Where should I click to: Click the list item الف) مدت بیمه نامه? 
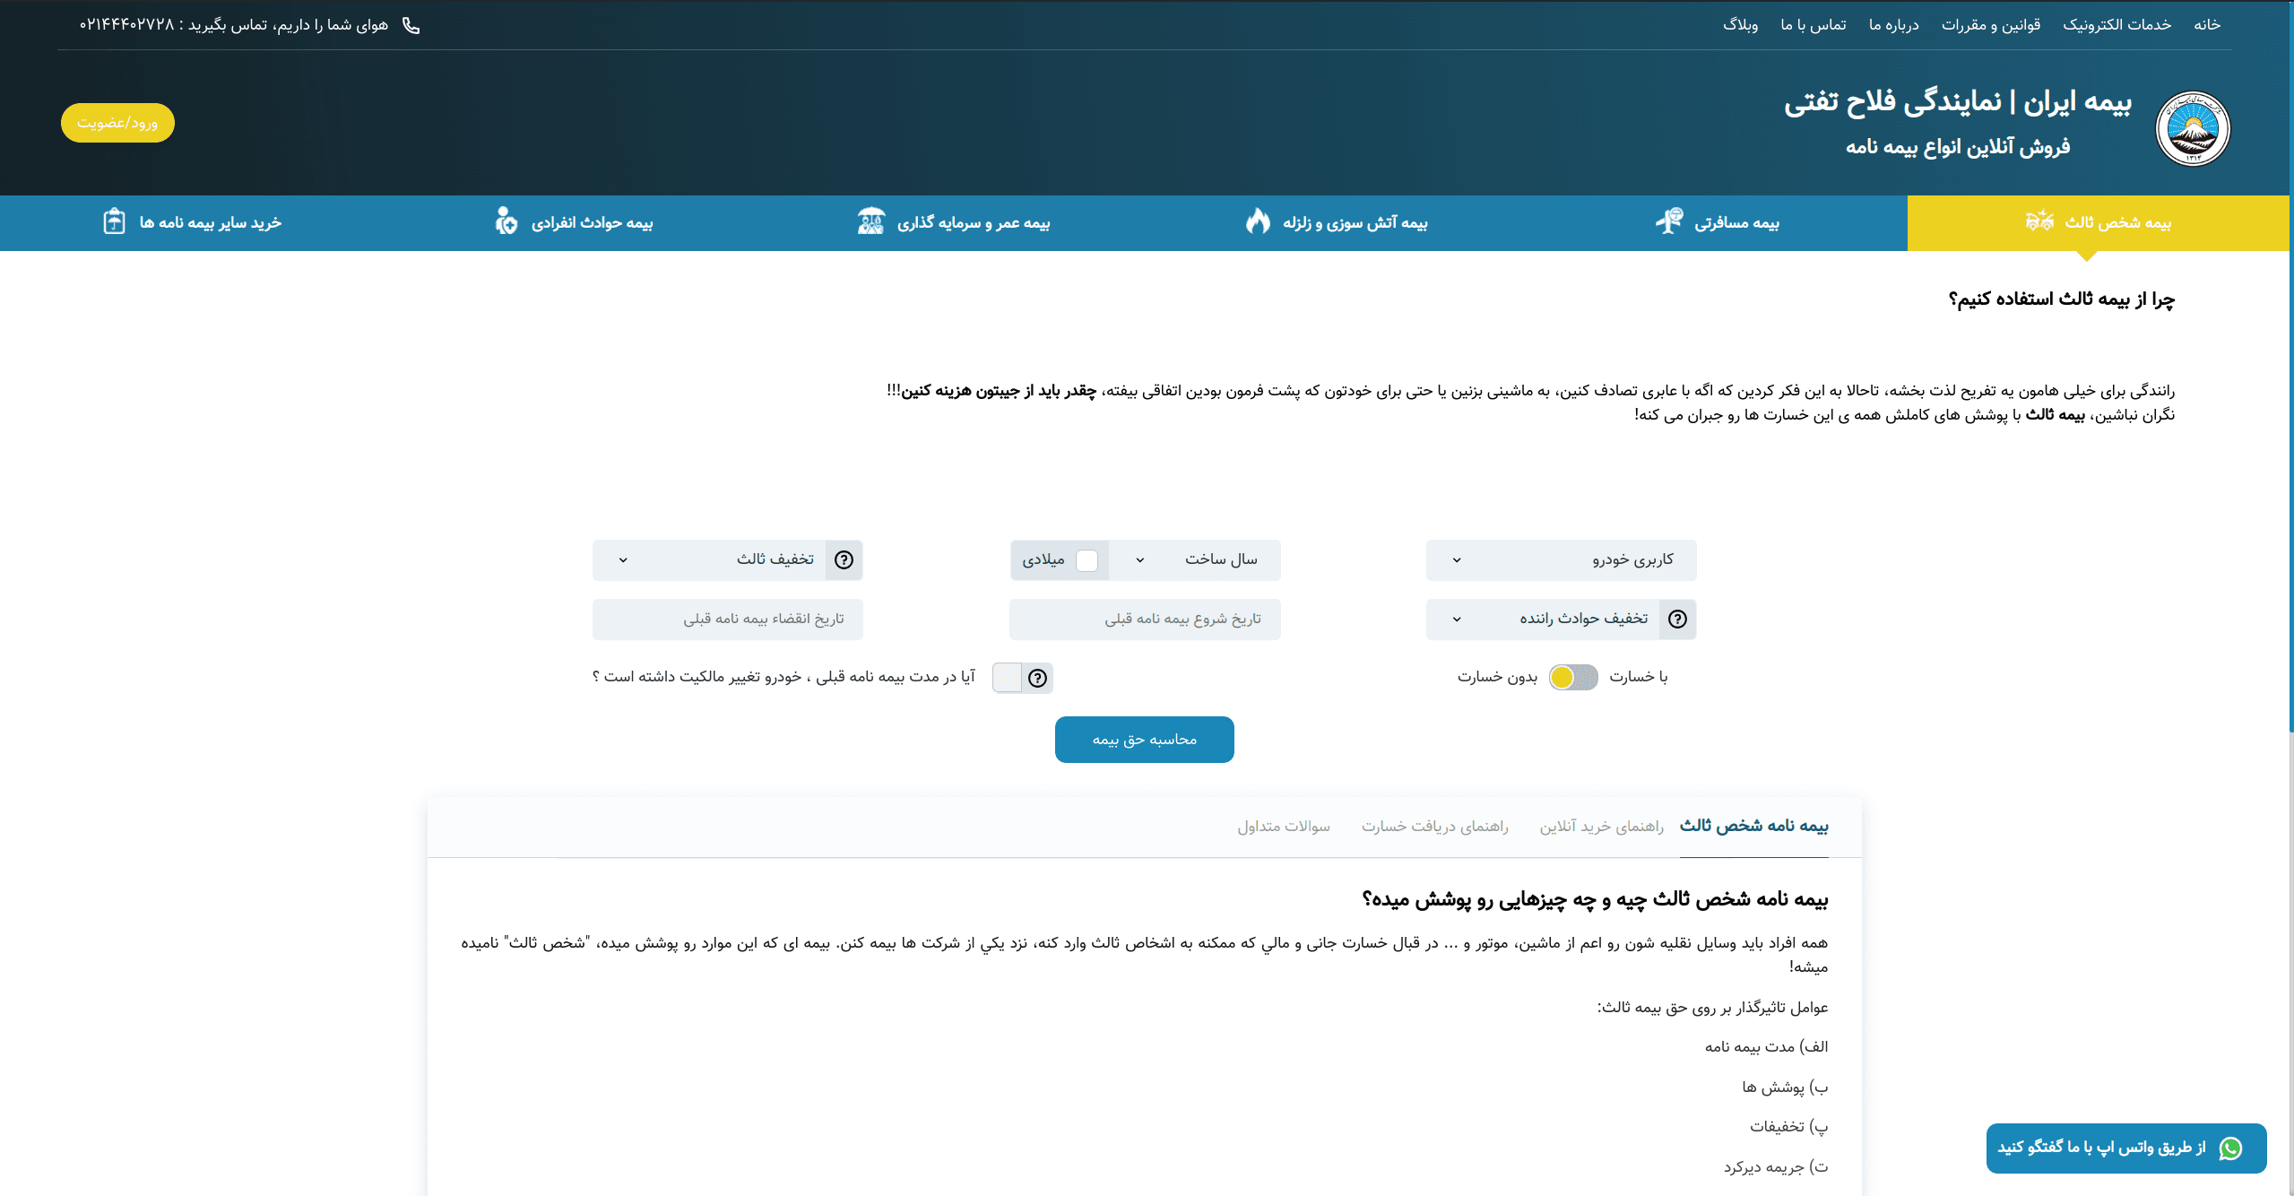(1766, 1047)
